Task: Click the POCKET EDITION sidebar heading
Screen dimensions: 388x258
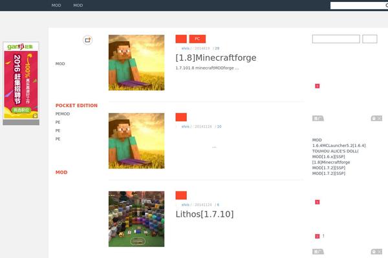Action: point(76,105)
